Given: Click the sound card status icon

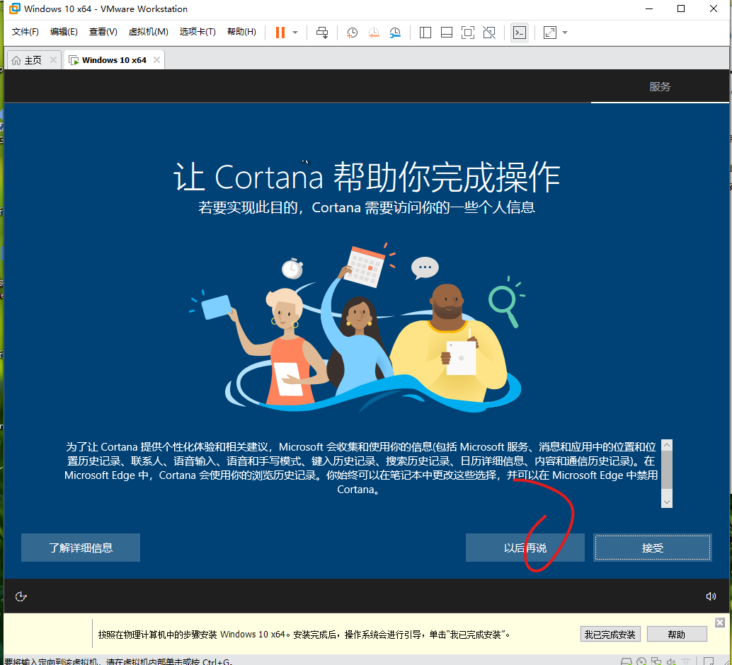Looking at the screenshot, I should (671, 661).
